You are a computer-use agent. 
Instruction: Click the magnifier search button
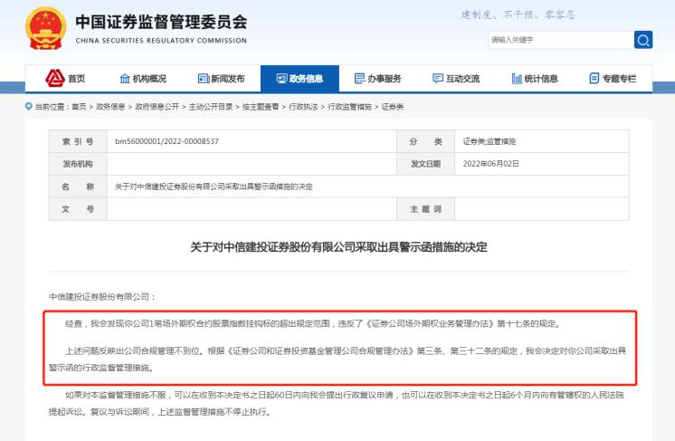click(x=643, y=40)
